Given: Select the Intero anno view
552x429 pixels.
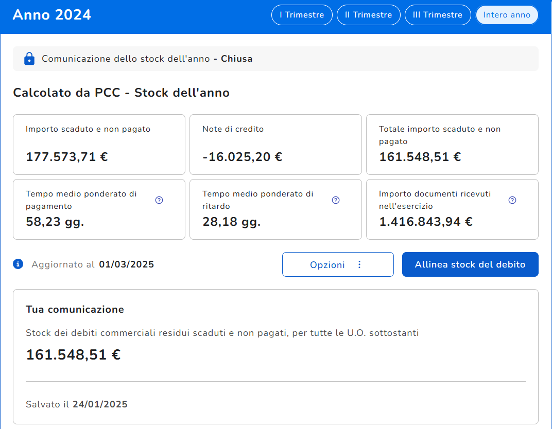Looking at the screenshot, I should [507, 15].
